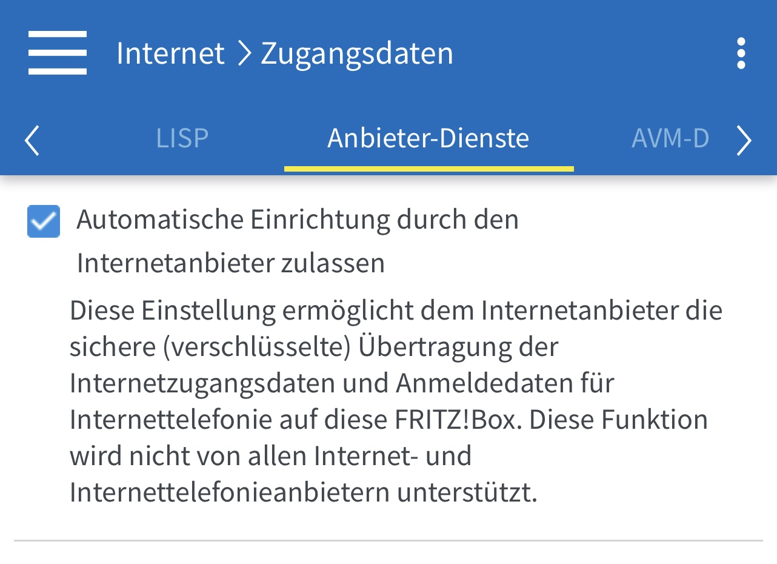Open the hamburger navigation menu

(58, 53)
